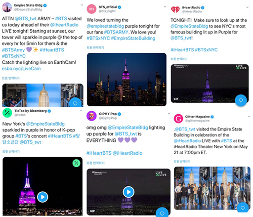Open the iHeartRadio heart logo avatar
The width and height of the screenshot is (253, 217).
coord(175,9)
